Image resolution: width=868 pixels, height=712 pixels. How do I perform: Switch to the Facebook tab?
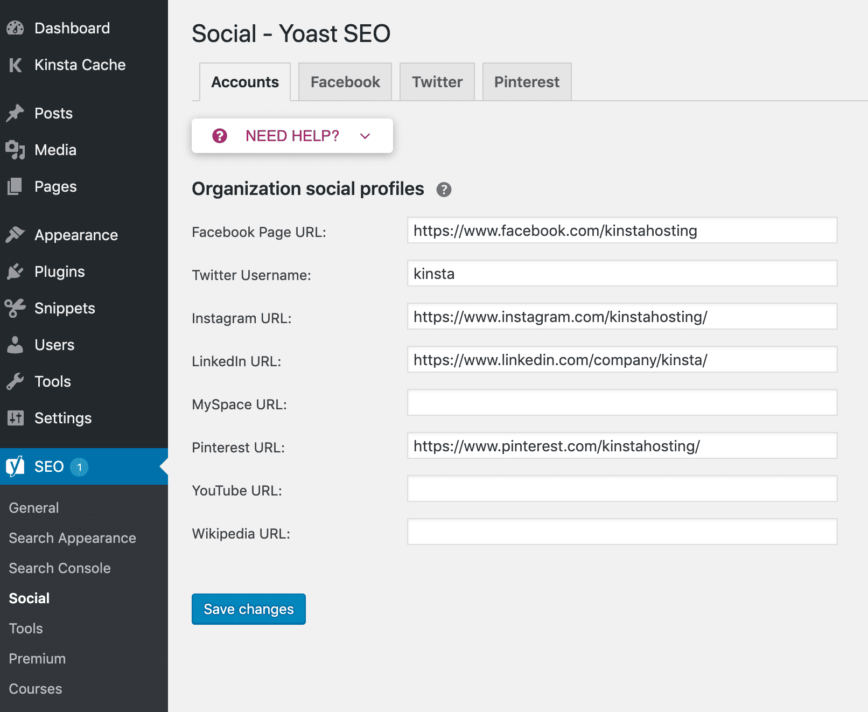[x=345, y=82]
